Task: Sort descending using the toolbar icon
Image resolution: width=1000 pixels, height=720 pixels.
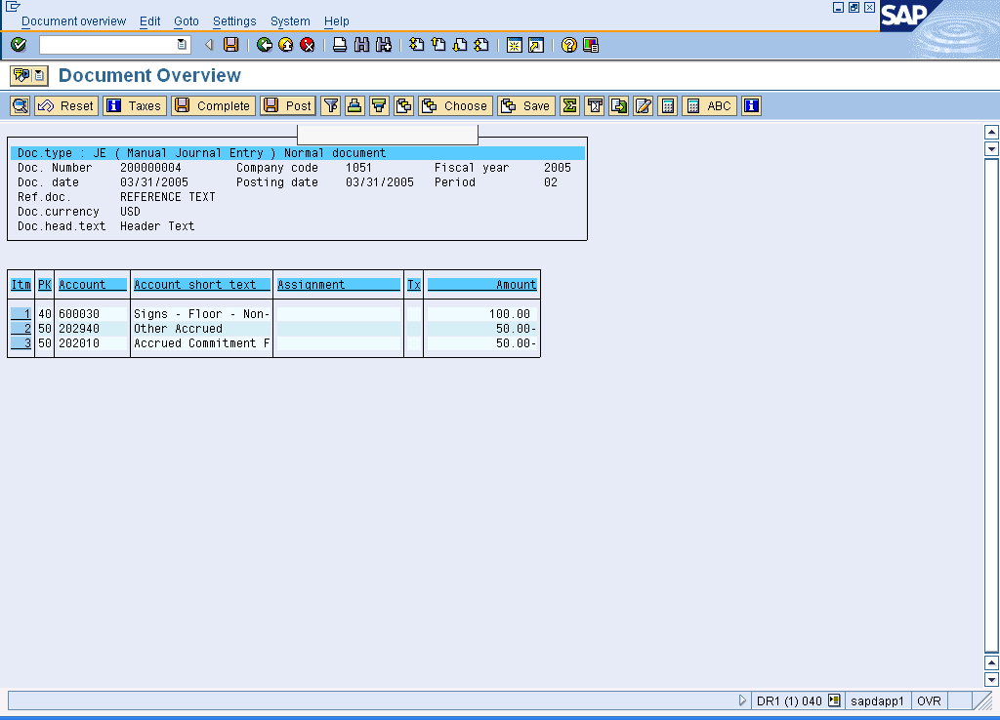Action: coord(379,105)
